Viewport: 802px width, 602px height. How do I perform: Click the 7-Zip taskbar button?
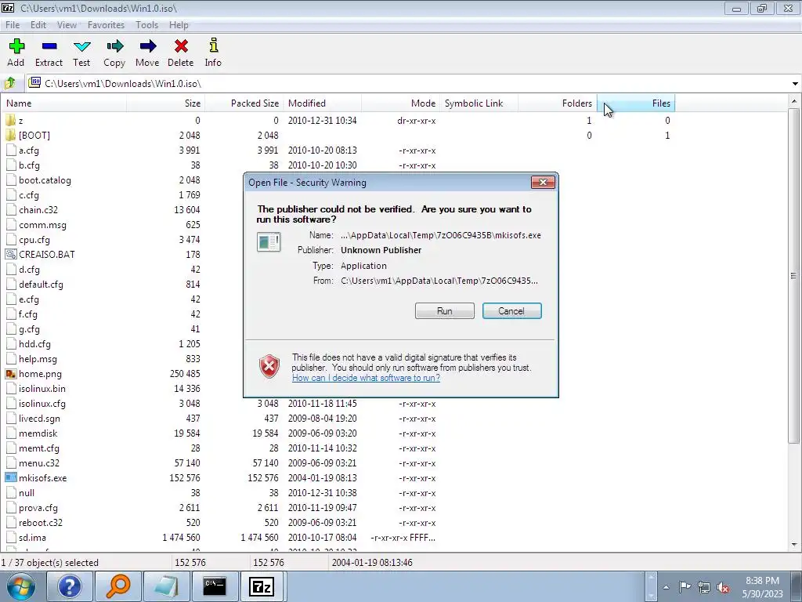point(262,586)
